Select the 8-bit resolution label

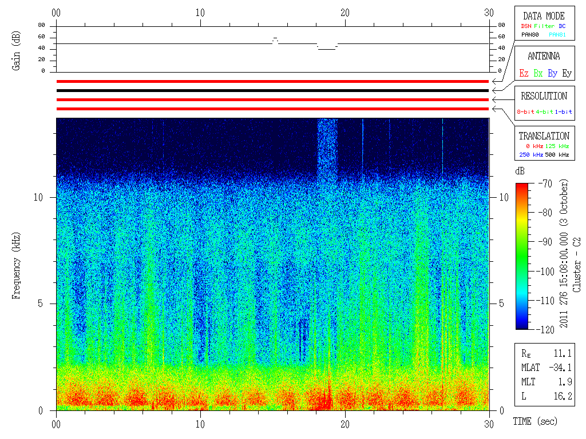click(525, 111)
